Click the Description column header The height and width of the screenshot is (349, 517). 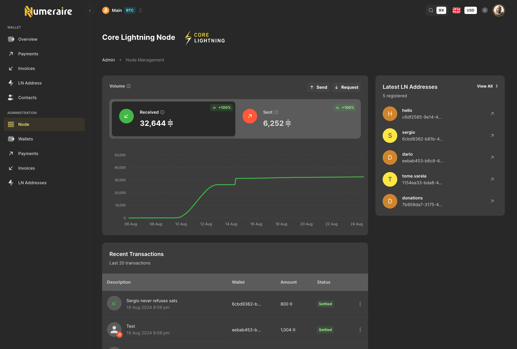click(x=119, y=282)
